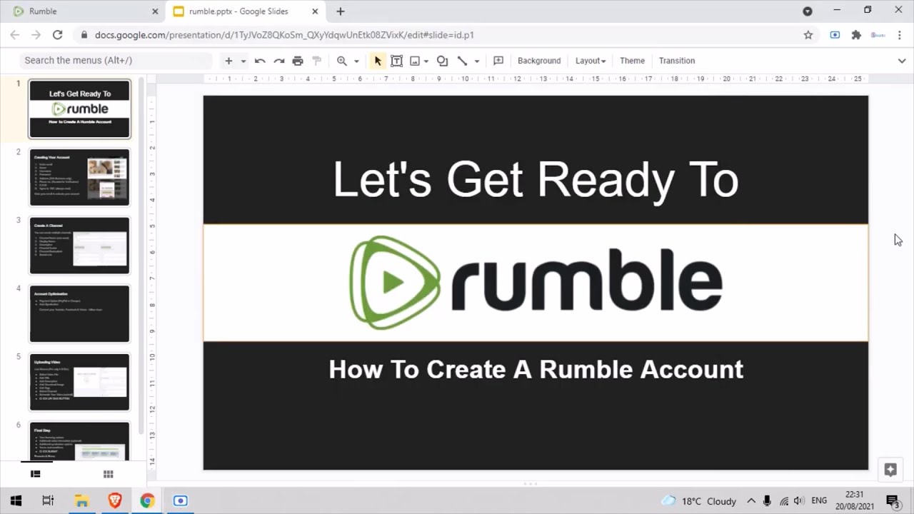
Task: Click the Theme button
Action: (632, 61)
